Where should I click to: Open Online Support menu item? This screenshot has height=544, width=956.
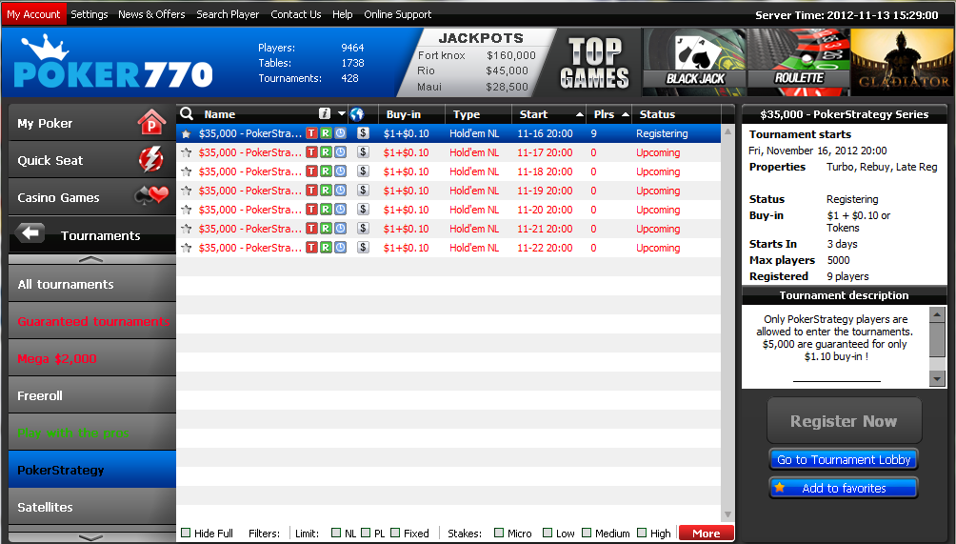397,14
